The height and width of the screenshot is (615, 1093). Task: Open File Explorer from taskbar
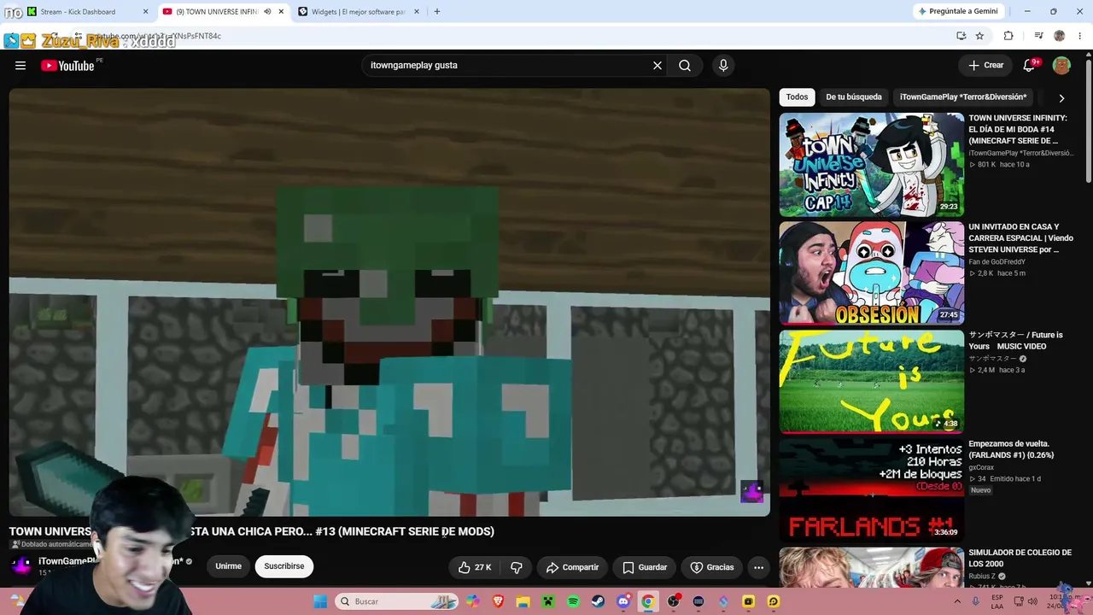(523, 601)
